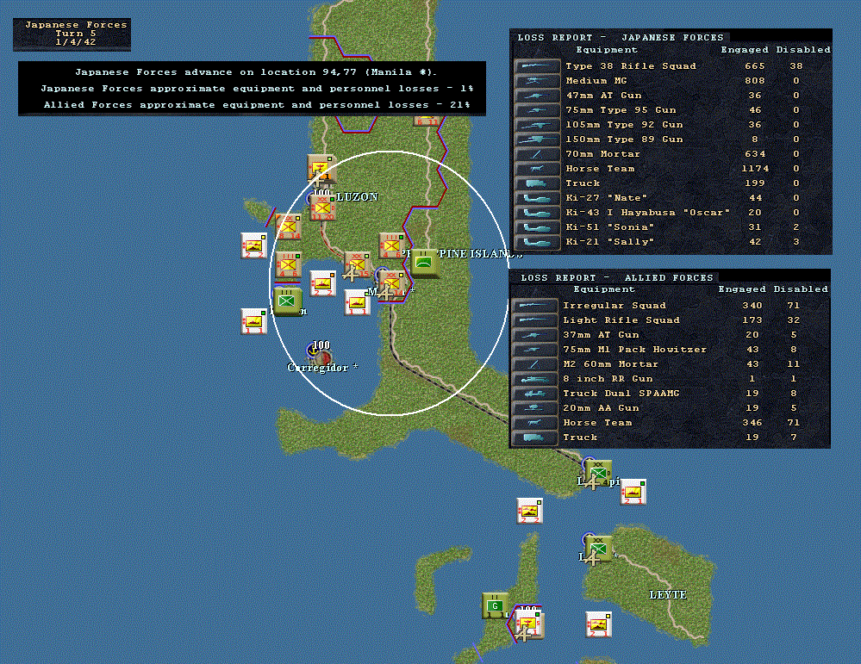Click the Ki-21 "Sally" bomber icon
The image size is (861, 664).
pos(537,242)
